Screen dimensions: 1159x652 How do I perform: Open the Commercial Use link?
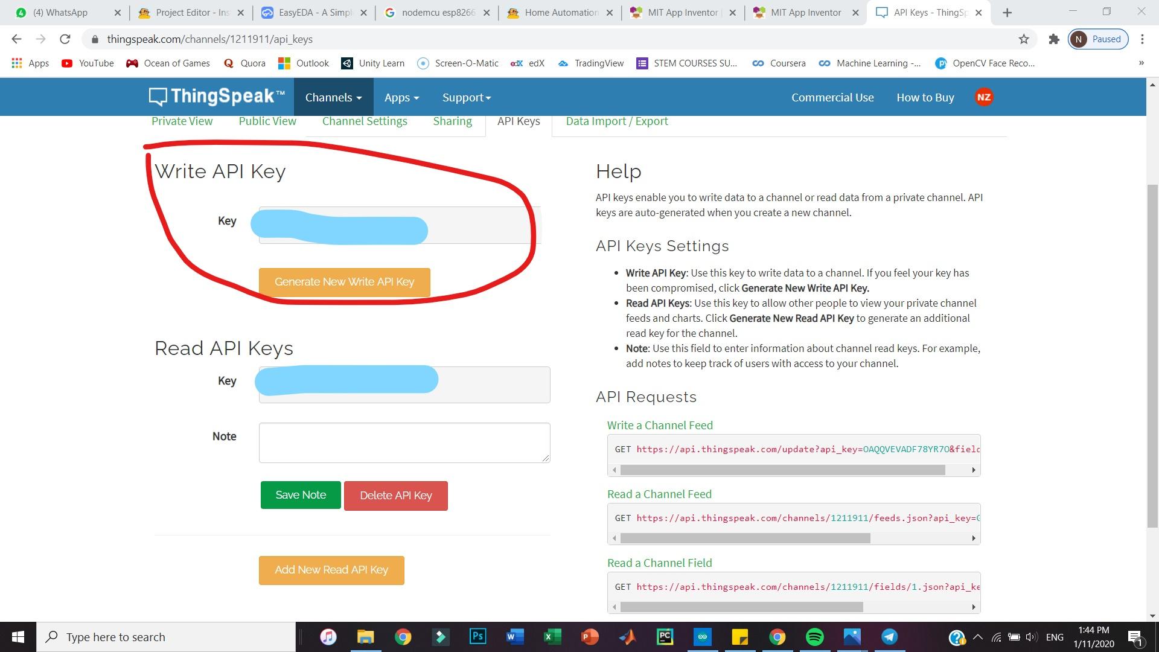click(832, 97)
